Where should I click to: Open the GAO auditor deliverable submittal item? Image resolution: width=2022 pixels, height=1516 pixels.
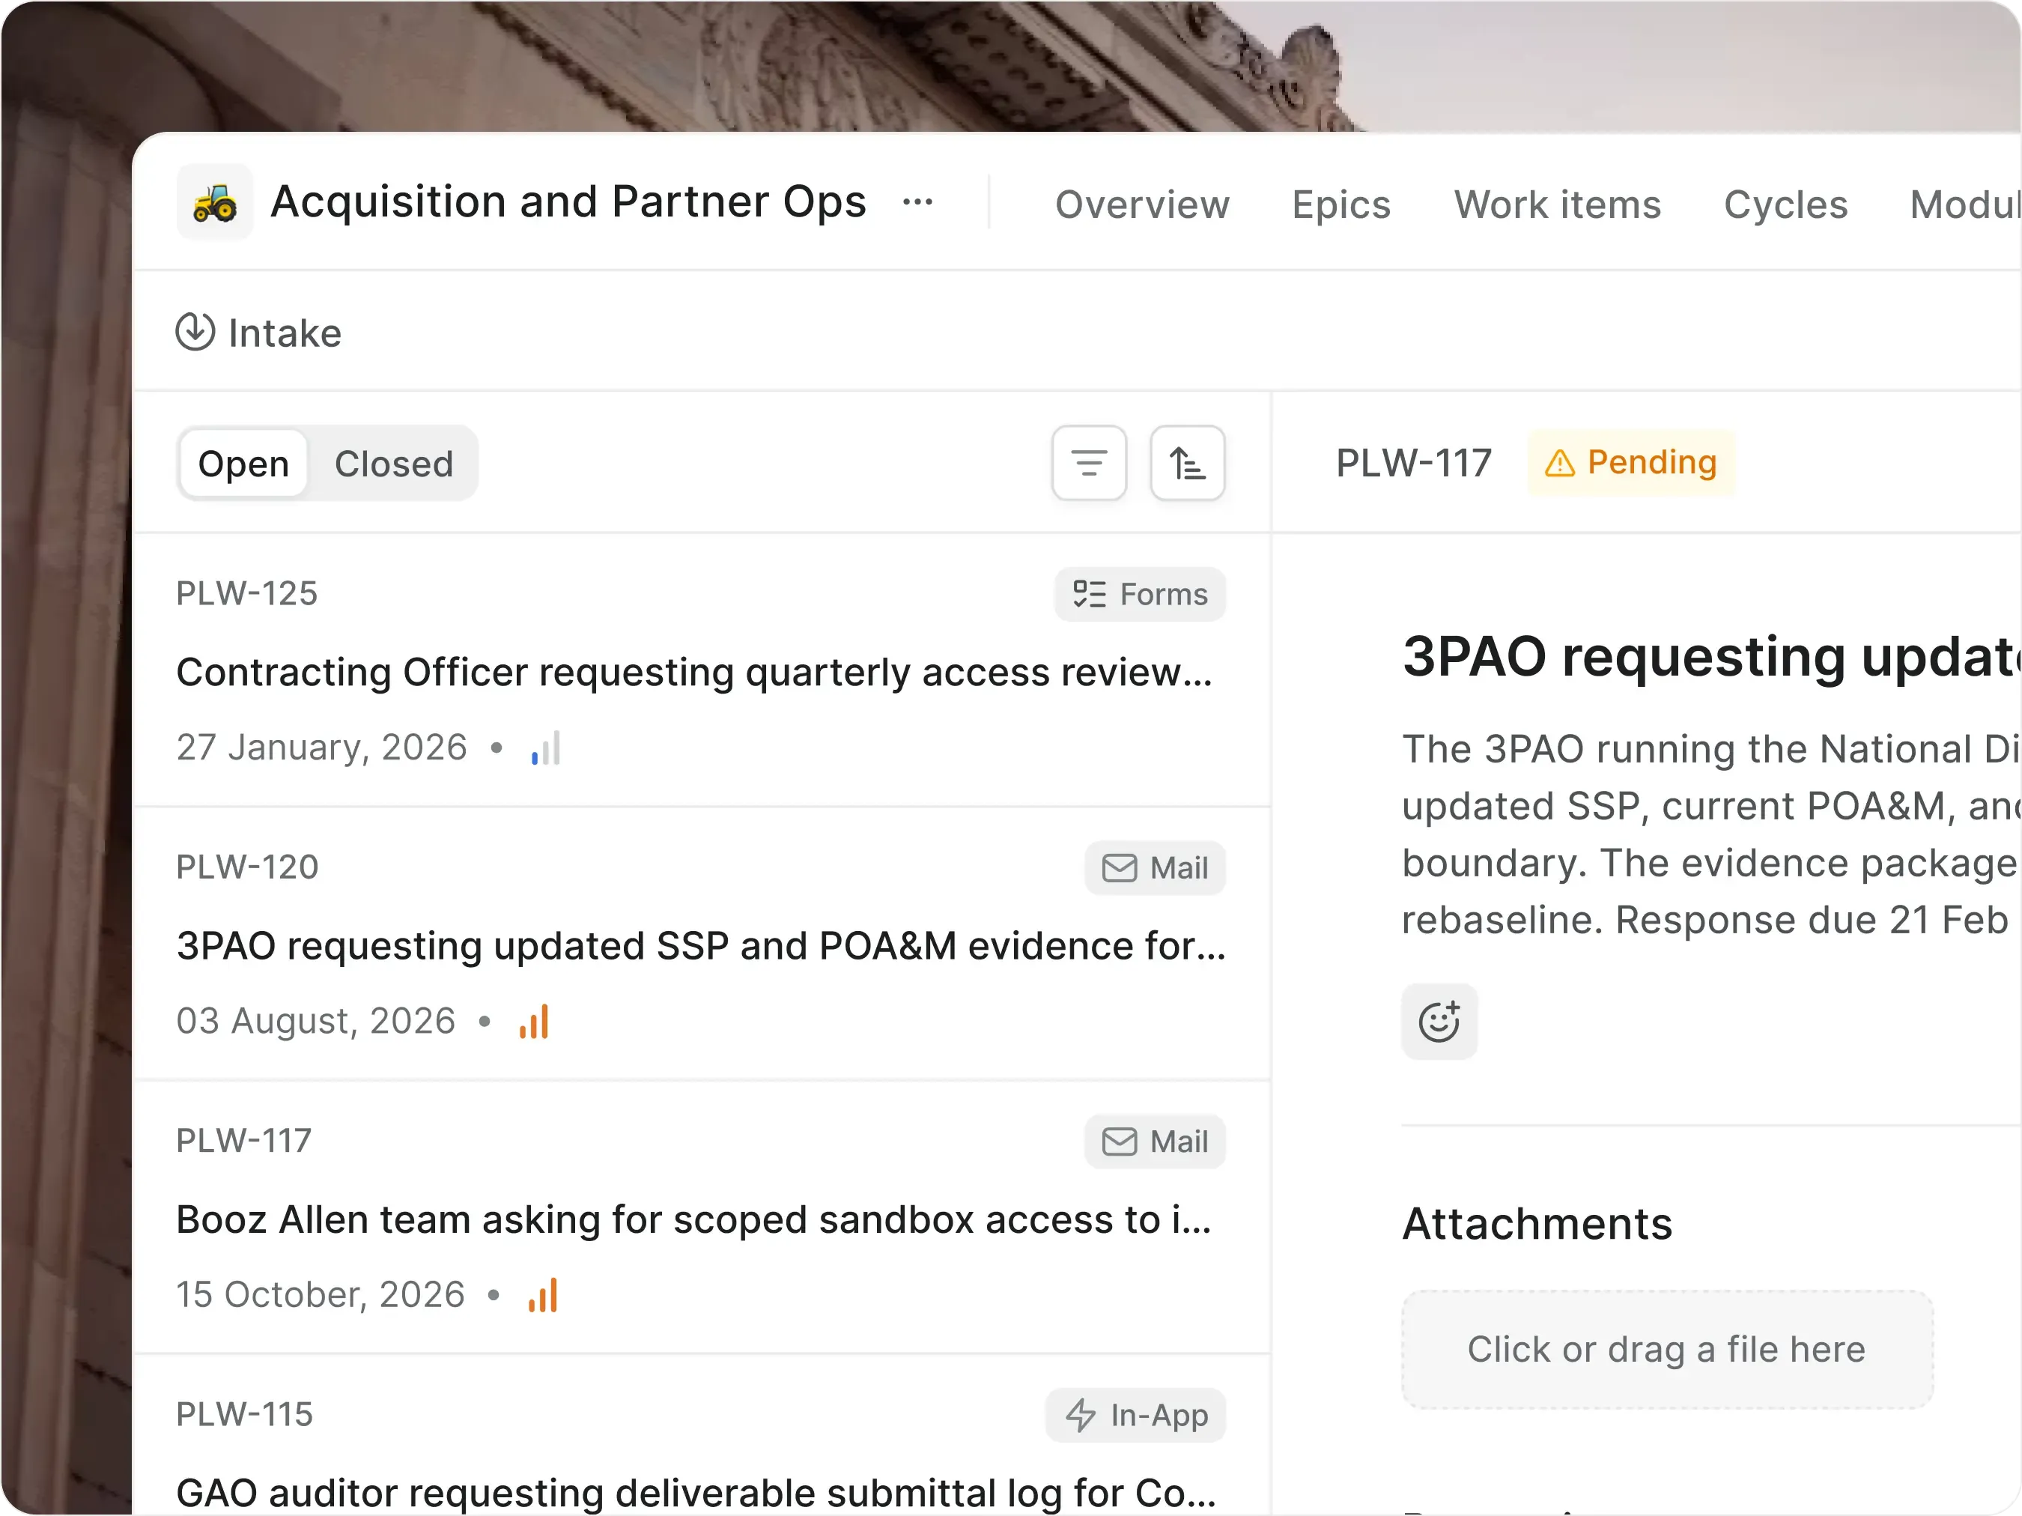[x=702, y=1434]
